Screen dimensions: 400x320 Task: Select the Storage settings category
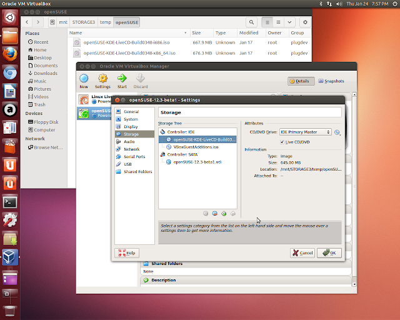[x=135, y=134]
